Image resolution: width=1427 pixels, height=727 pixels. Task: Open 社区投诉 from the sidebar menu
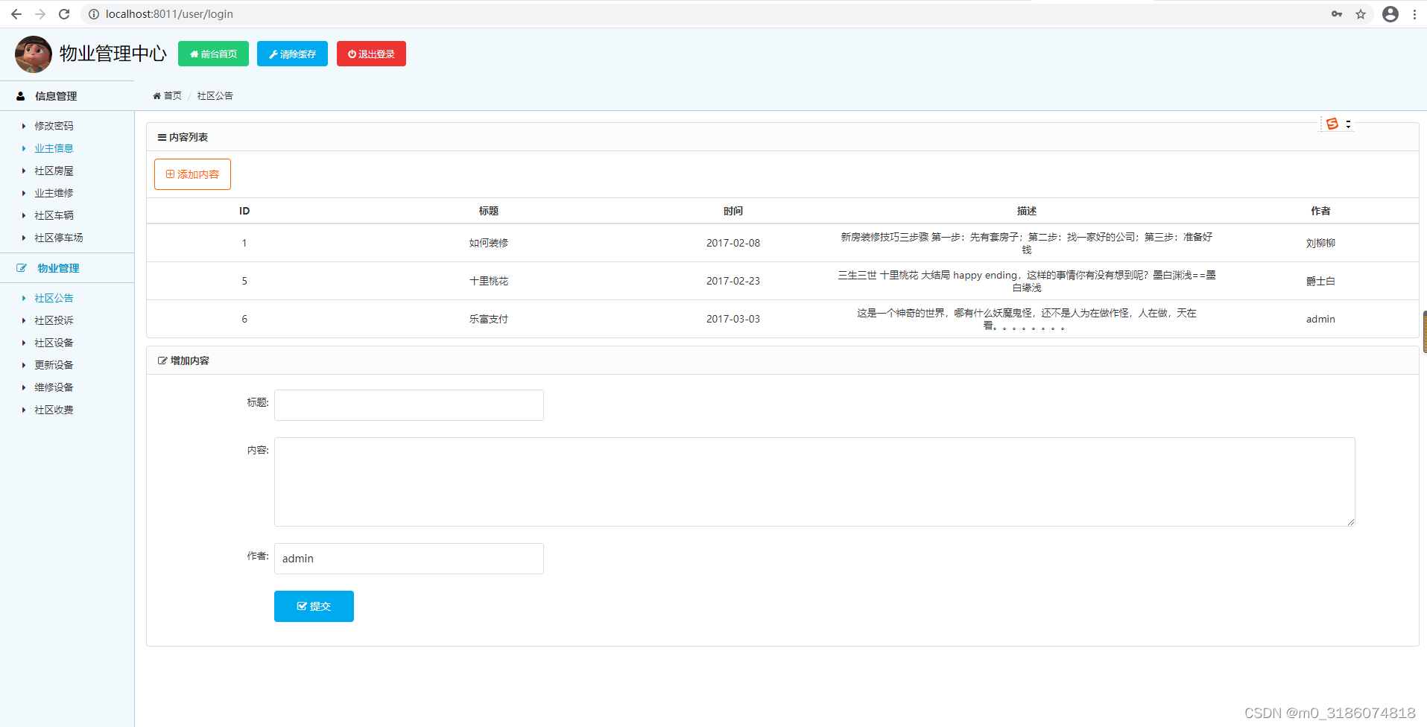pyautogui.click(x=53, y=320)
